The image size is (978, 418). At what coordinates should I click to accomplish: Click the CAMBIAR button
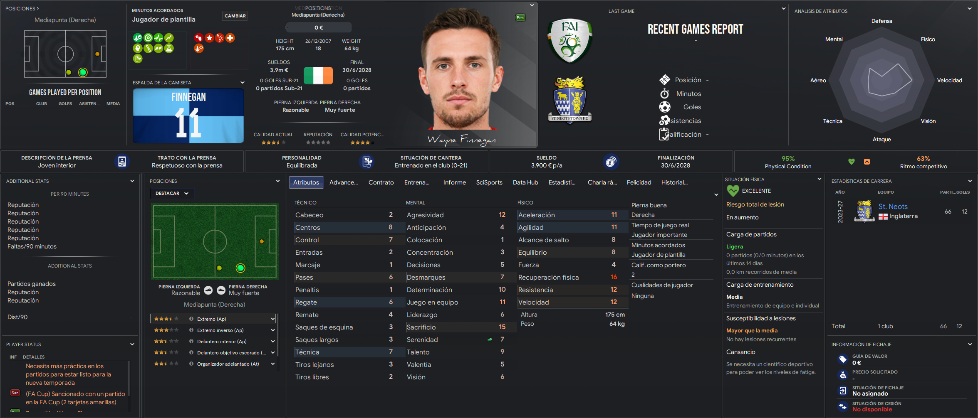[x=235, y=16]
